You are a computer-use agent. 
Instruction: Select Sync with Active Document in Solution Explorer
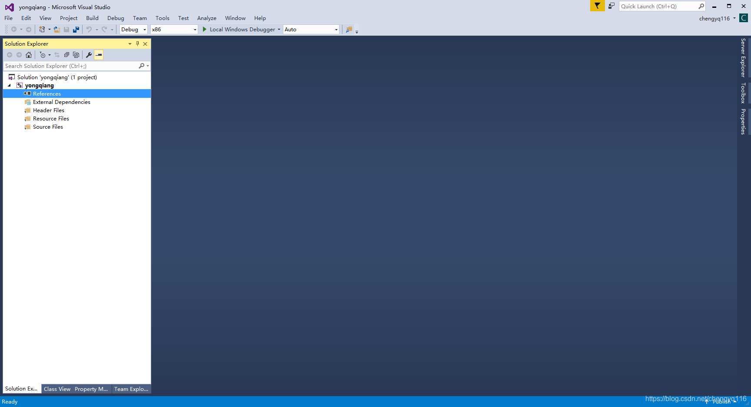pos(57,55)
